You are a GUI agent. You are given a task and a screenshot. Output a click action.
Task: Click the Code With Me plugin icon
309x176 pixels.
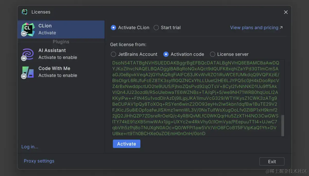tap(28, 72)
